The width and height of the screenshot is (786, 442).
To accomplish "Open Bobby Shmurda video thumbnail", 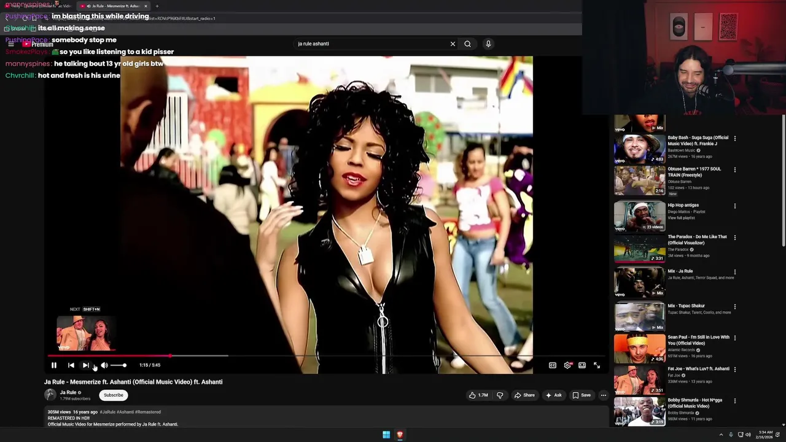I will coord(639,411).
